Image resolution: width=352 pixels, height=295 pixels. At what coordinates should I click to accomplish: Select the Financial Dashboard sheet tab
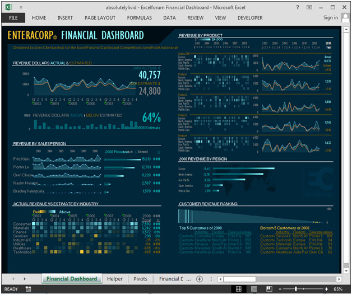click(72, 279)
